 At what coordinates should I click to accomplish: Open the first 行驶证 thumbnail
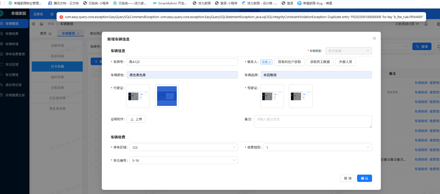tap(138, 96)
